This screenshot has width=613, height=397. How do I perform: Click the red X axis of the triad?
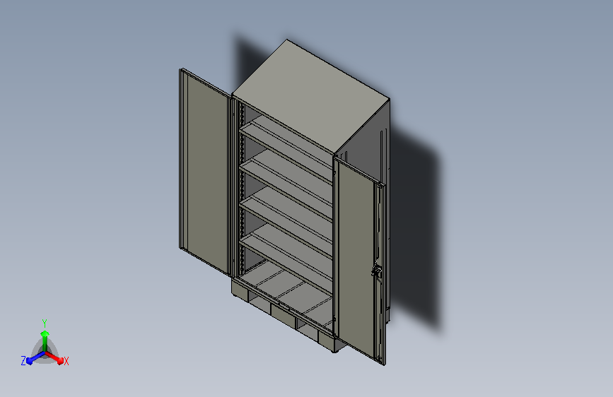(x=54, y=357)
